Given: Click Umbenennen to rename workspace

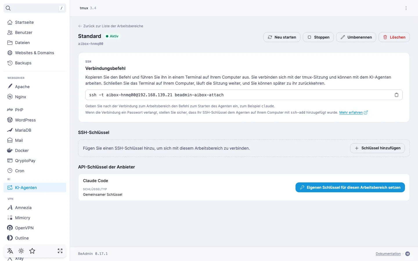Looking at the screenshot, I should coord(356,37).
